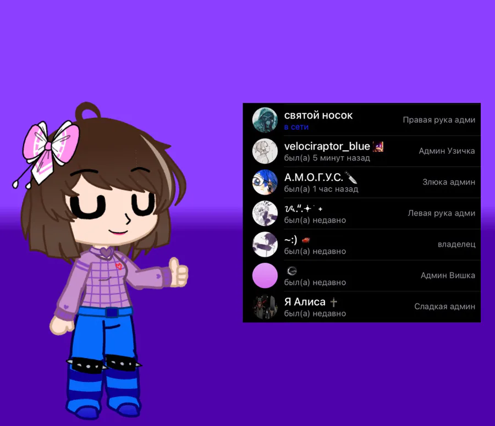
Task: Click the 'Админ Узичка' title
Action: pos(447,151)
